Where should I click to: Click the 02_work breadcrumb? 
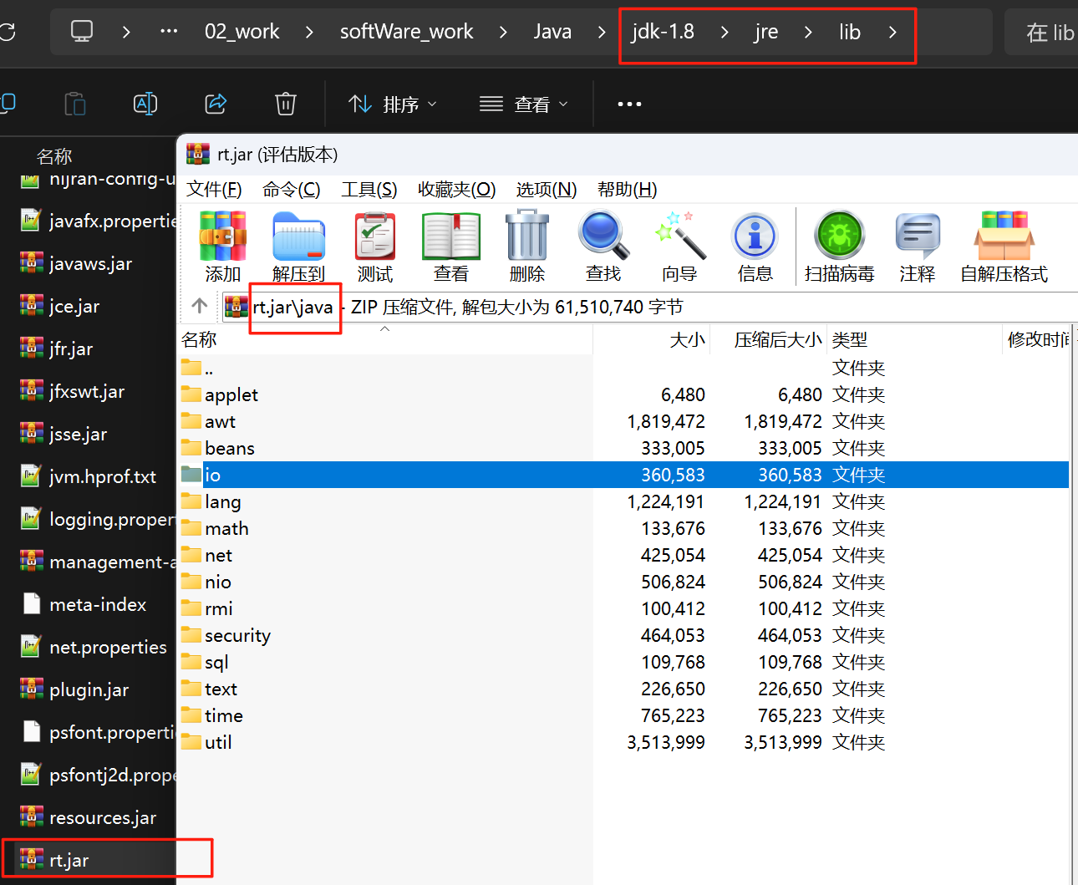coord(242,32)
